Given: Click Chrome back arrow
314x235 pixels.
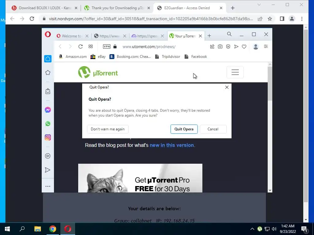Looking at the screenshot, I should pos(12,19).
